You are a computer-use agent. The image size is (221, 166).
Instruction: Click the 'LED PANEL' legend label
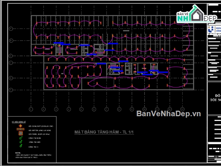pos(39,134)
